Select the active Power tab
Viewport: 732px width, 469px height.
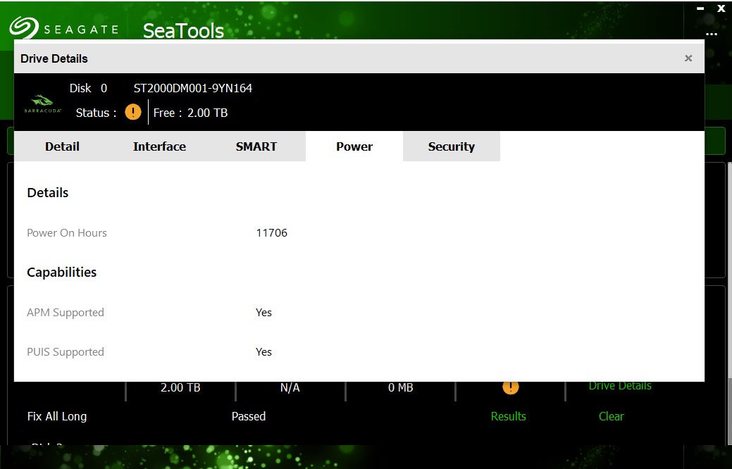pyautogui.click(x=354, y=146)
